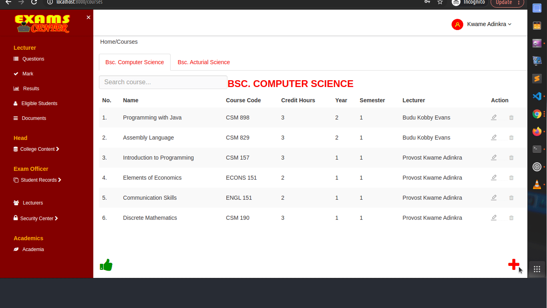Open Sublime Text from the dock
Viewport: 547px width, 308px height.
(537, 79)
